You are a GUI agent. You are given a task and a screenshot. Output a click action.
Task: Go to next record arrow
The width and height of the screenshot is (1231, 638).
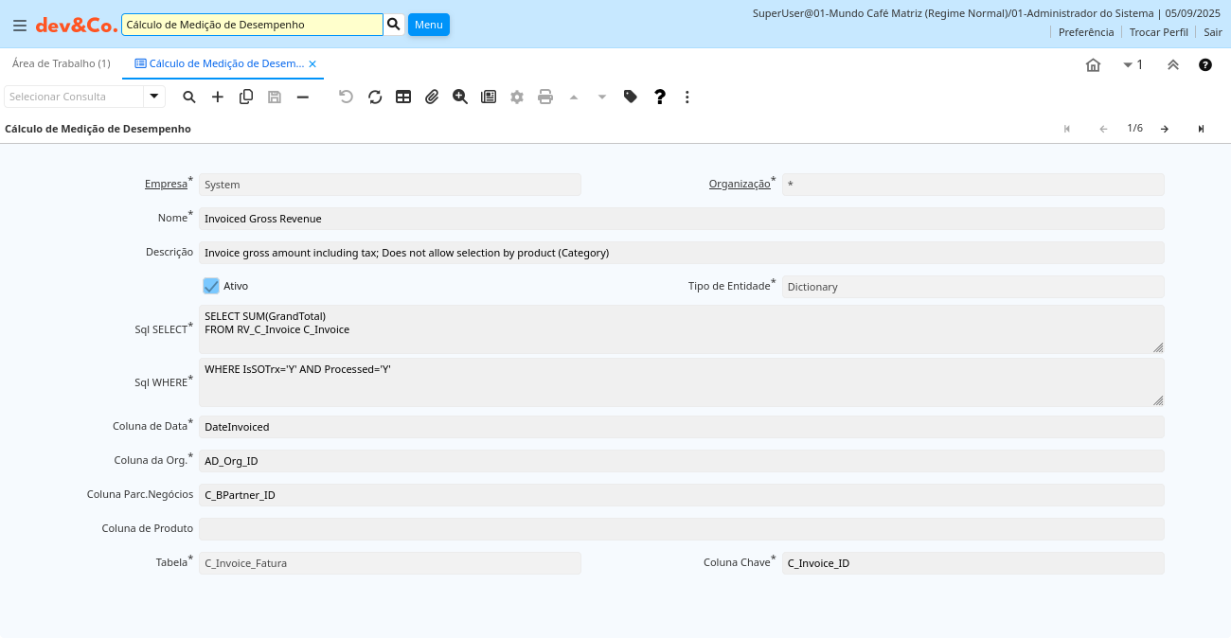pyautogui.click(x=1165, y=129)
